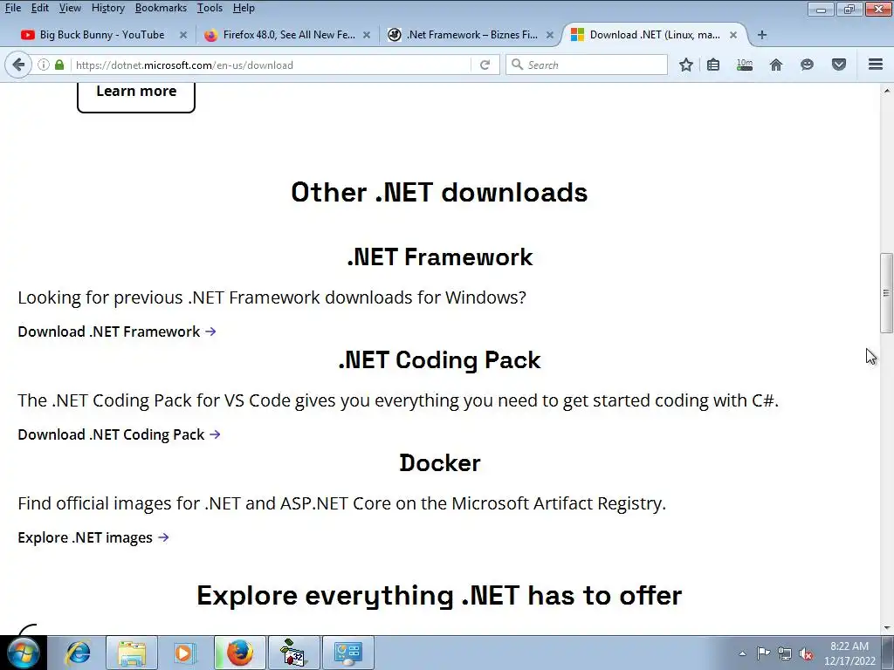Click the Docker heading
Image resolution: width=894 pixels, height=670 pixels.
(x=440, y=462)
